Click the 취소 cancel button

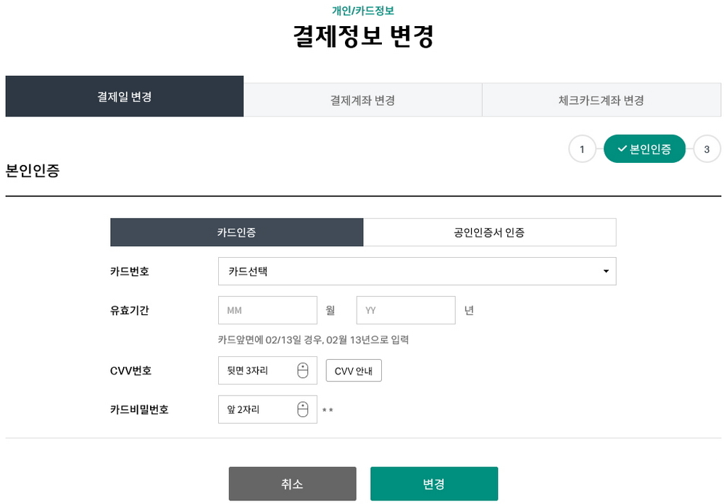click(292, 484)
